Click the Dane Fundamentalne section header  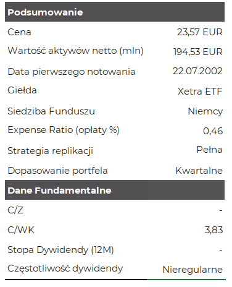click(115, 190)
